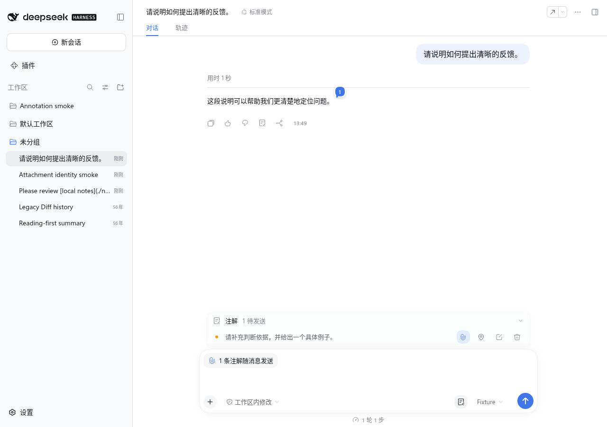Open the Please review [local notes] conversation
This screenshot has width=607, height=427.
click(x=66, y=191)
